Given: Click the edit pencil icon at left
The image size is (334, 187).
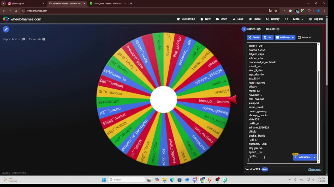Looking at the screenshot, I should 6,29.
